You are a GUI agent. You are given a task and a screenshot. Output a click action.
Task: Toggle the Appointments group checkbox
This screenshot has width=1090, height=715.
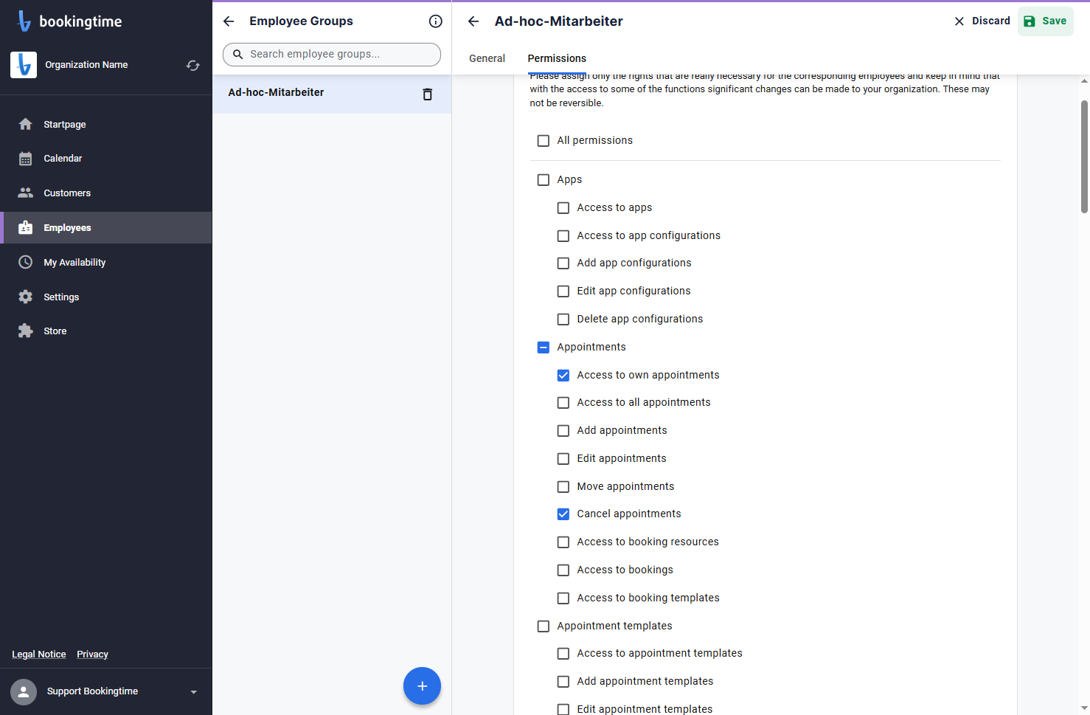pyautogui.click(x=544, y=348)
